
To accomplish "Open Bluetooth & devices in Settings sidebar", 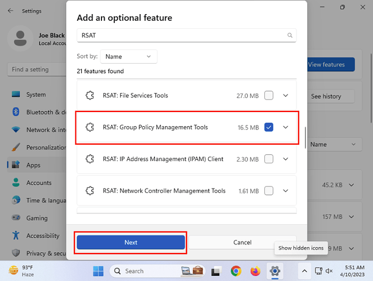I will [x=37, y=112].
